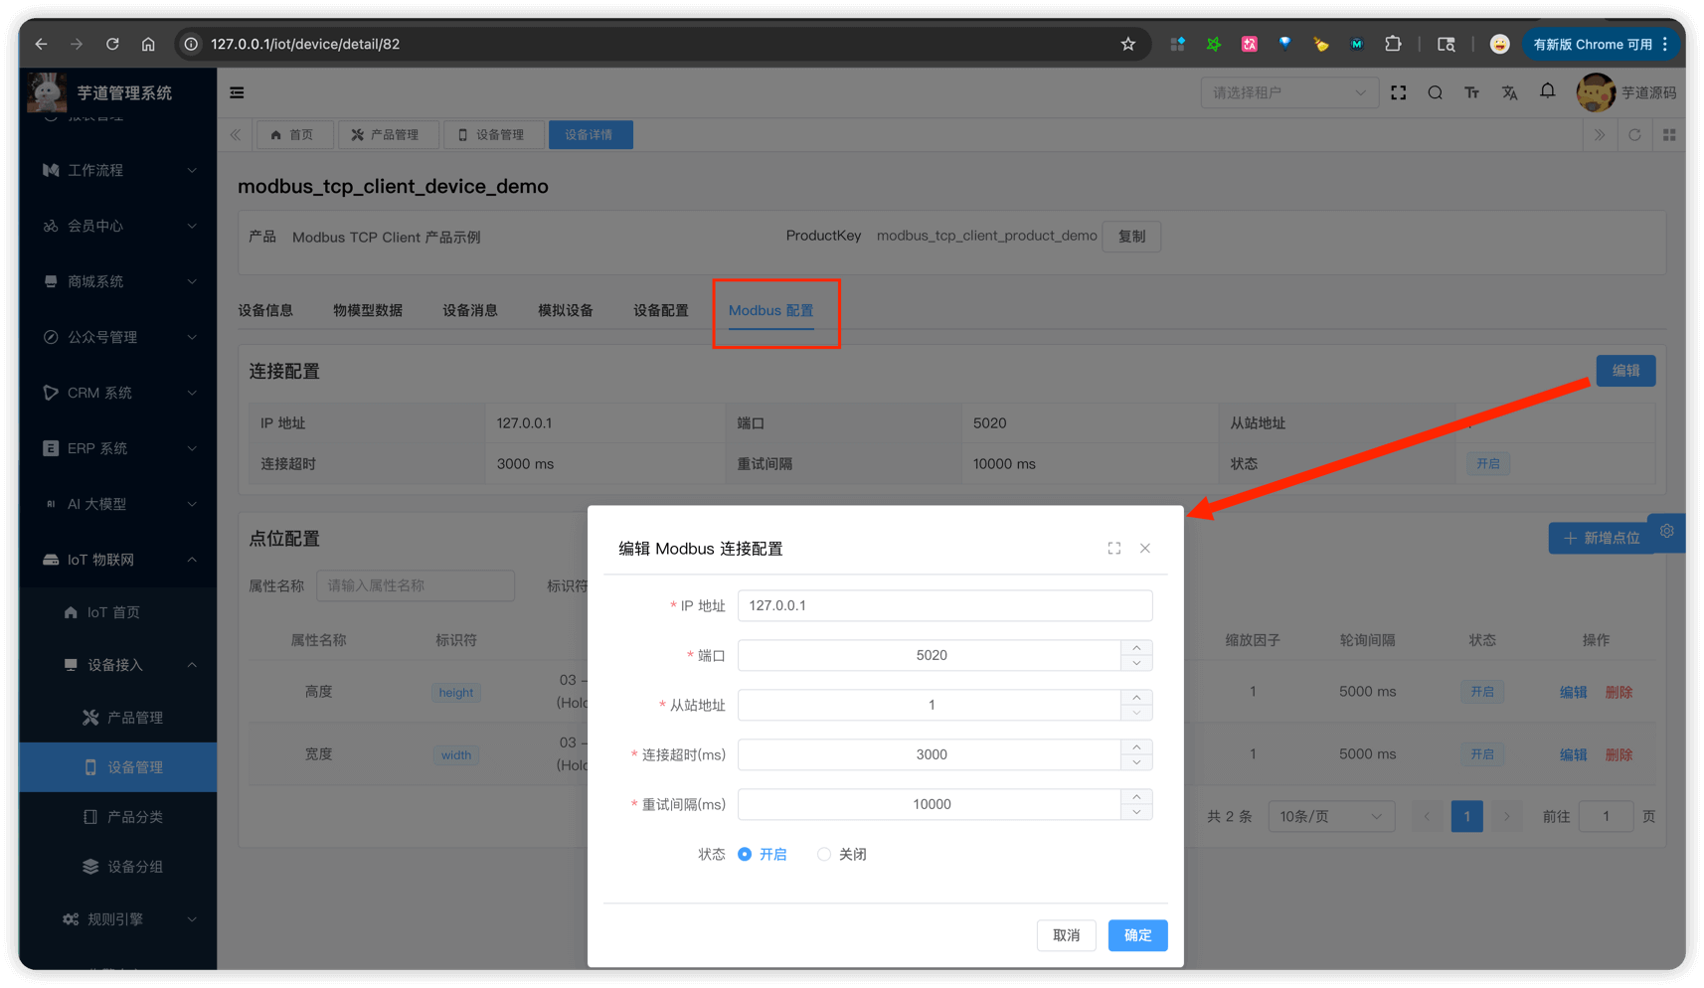Click the 取消 cancel button

[1066, 935]
